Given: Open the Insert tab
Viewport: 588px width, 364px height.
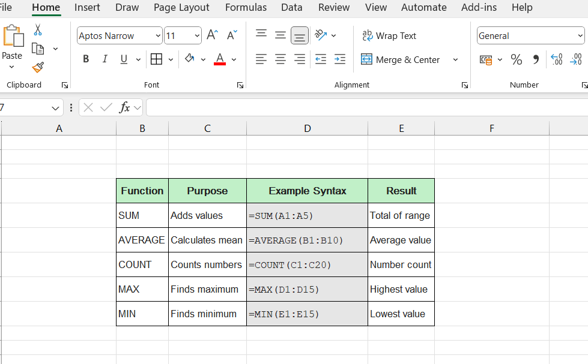Looking at the screenshot, I should [87, 7].
